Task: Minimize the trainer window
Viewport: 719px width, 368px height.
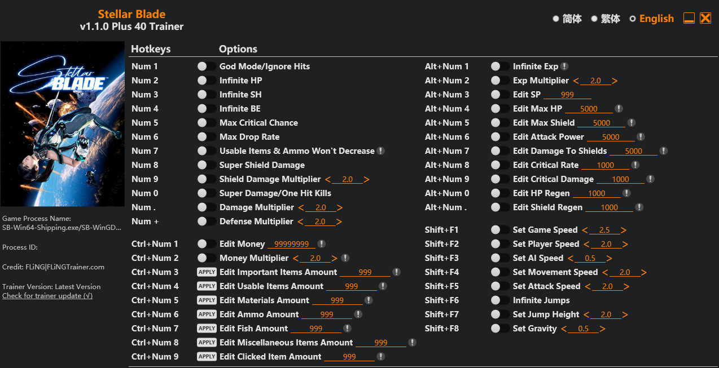Action: pyautogui.click(x=689, y=18)
